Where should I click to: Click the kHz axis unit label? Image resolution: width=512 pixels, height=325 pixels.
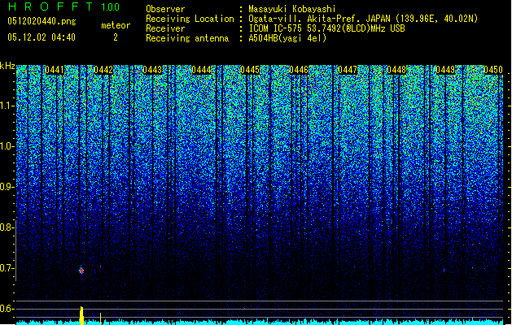pyautogui.click(x=7, y=66)
